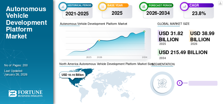Image resolution: width=224 pixels, height=104 pixels.
Task: Click the Historical Period chart icon
Action: point(63,6)
